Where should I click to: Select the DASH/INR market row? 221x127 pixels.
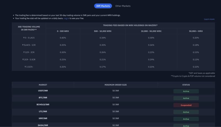(113, 125)
